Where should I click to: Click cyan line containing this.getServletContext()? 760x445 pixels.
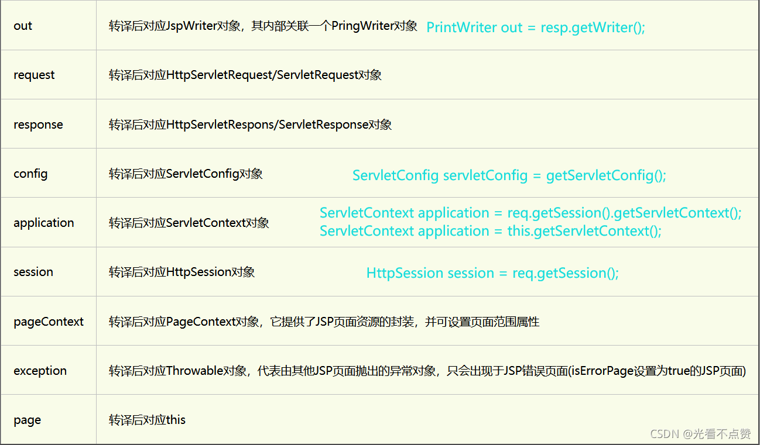click(x=491, y=231)
